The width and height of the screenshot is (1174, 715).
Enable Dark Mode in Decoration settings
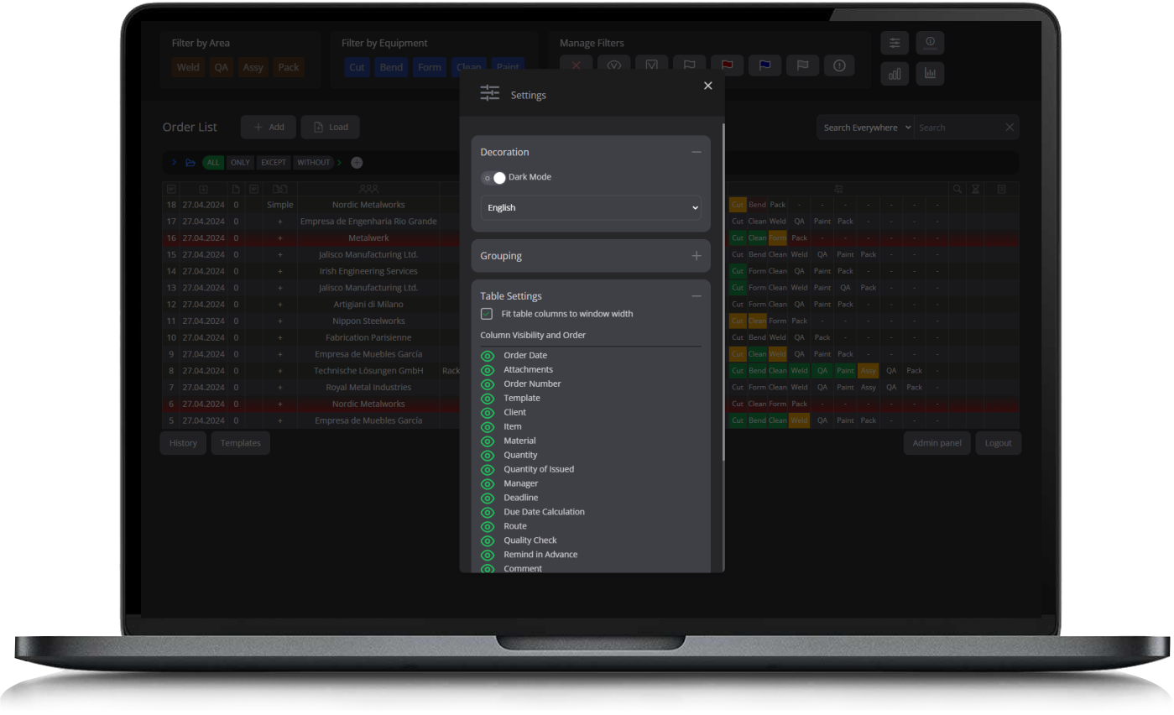click(493, 177)
